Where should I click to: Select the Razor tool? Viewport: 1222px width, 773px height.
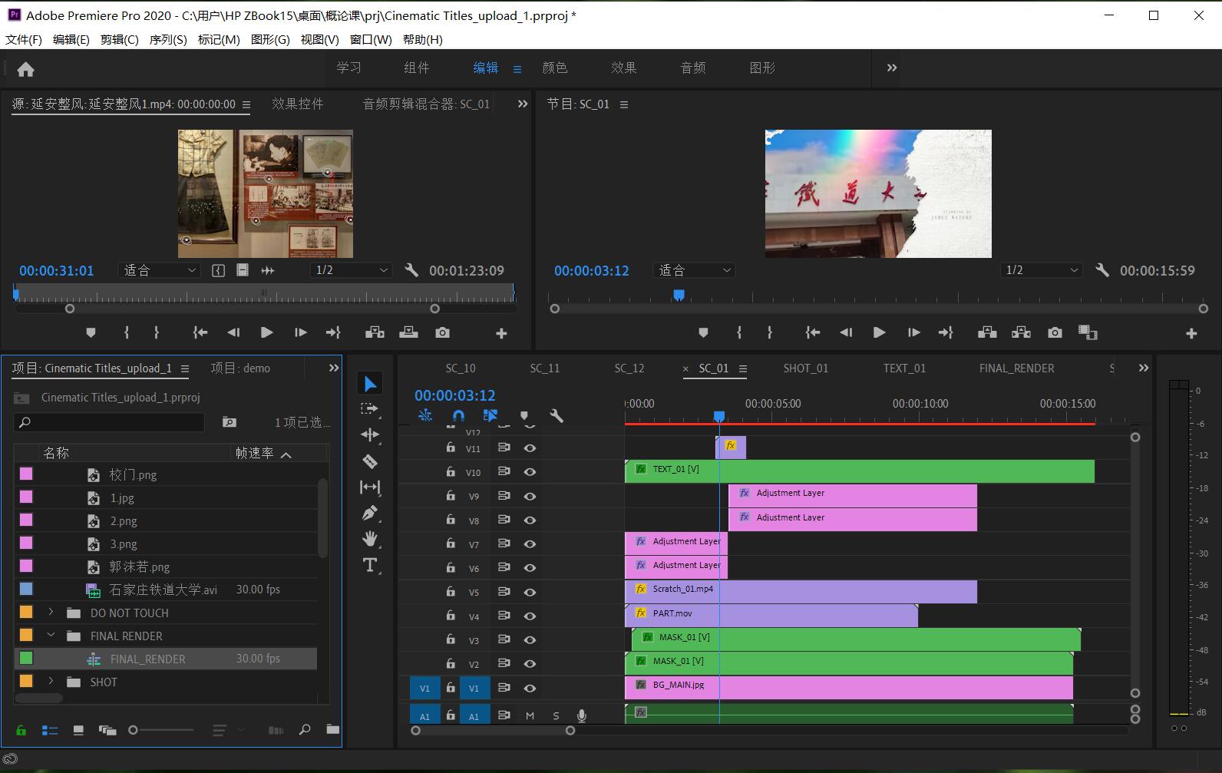click(370, 461)
